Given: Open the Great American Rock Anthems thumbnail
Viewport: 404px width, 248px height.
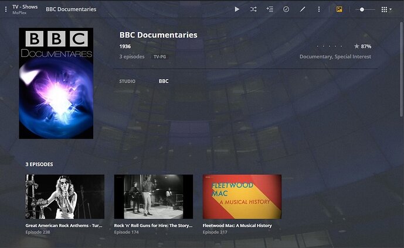Looking at the screenshot, I should 65,197.
